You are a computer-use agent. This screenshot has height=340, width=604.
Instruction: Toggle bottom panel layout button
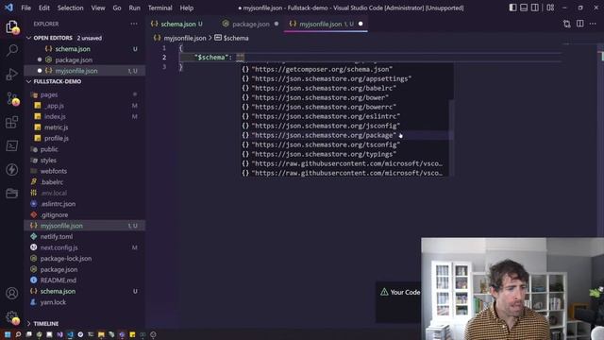[x=524, y=8]
